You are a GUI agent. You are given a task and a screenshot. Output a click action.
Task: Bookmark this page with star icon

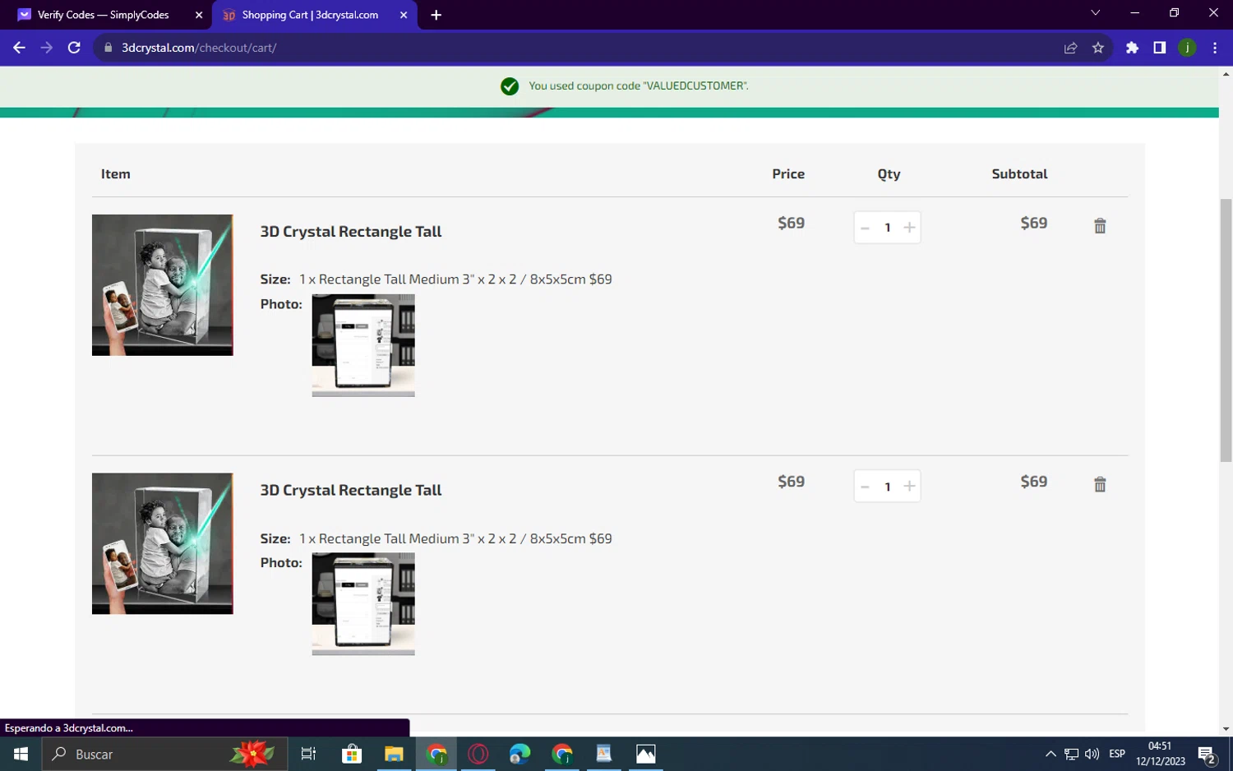pos(1098,48)
